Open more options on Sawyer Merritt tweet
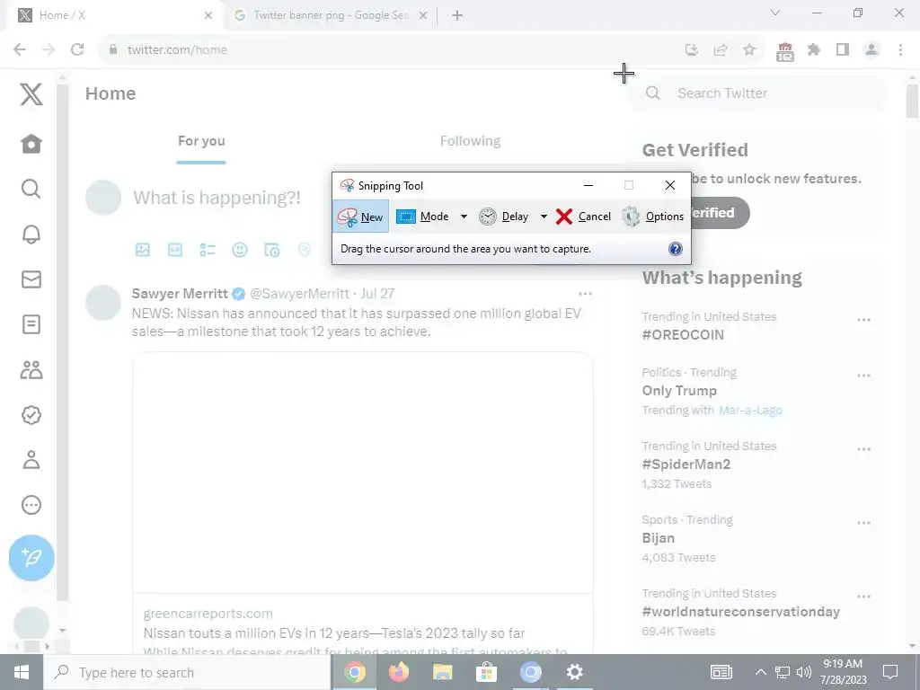Image resolution: width=920 pixels, height=690 pixels. pyautogui.click(x=585, y=294)
